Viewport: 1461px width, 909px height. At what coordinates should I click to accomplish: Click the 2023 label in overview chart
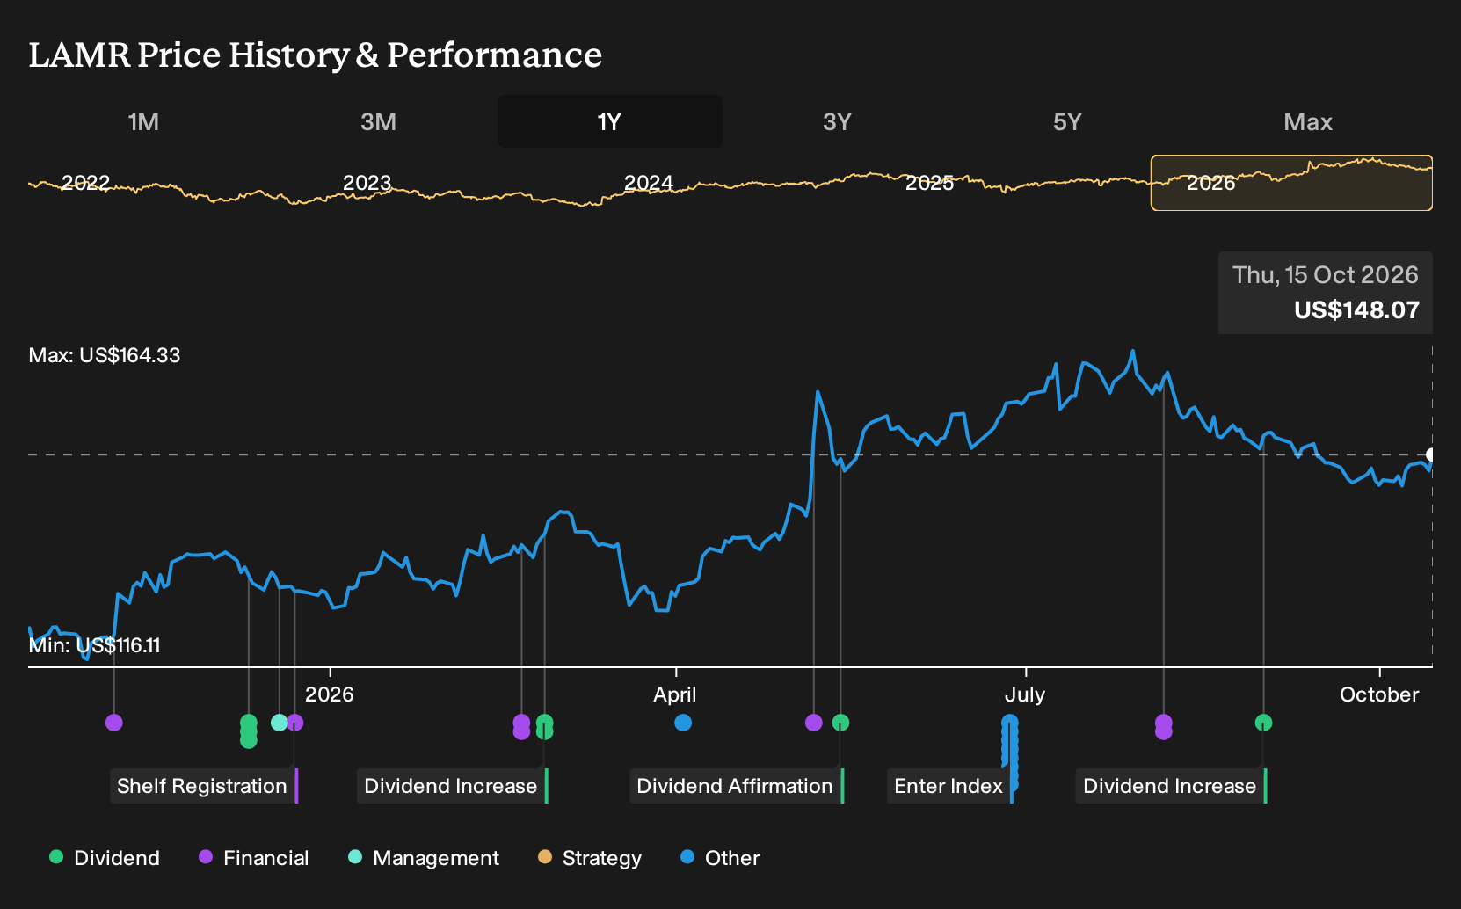367,183
